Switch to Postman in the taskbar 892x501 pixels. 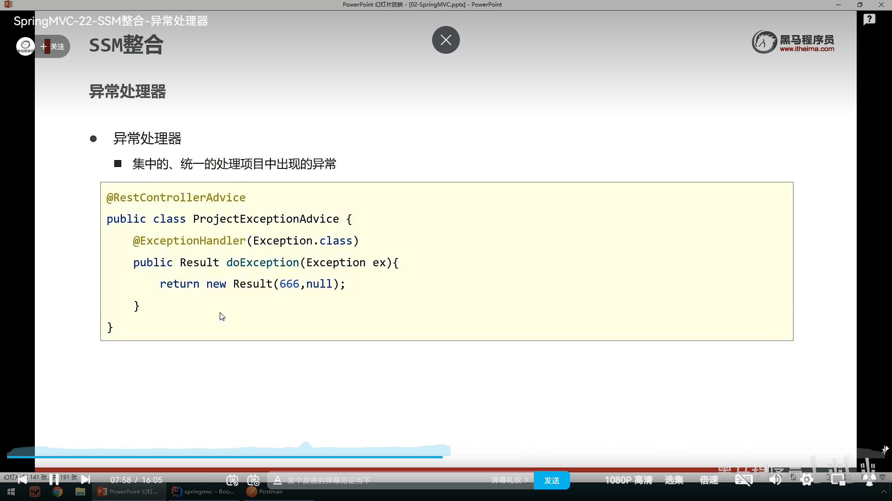265,492
